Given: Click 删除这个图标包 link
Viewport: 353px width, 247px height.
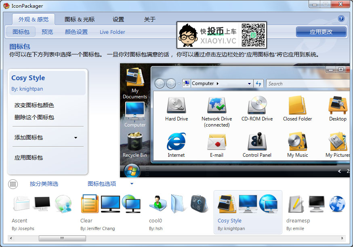Looking at the screenshot, I should 34,117.
